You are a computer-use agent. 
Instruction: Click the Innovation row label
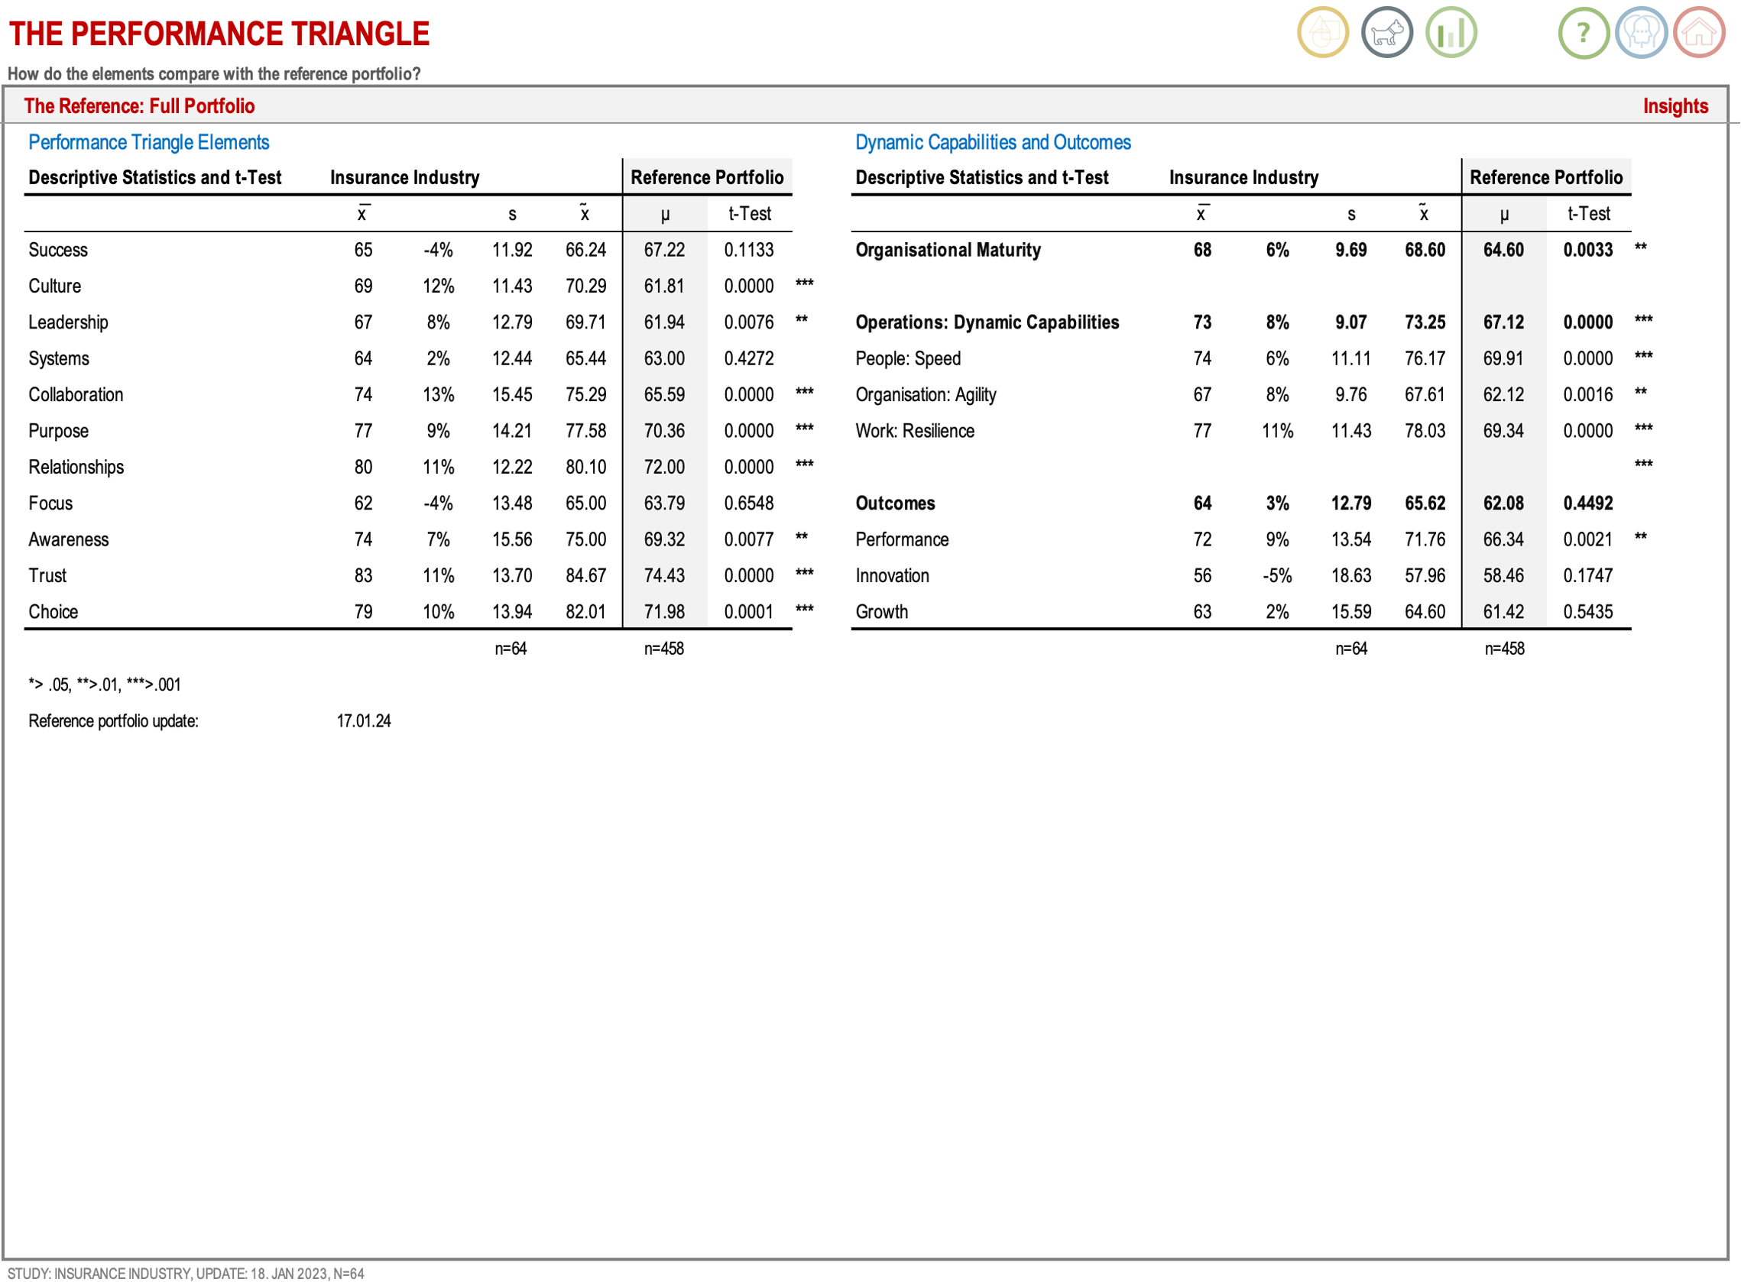point(893,576)
